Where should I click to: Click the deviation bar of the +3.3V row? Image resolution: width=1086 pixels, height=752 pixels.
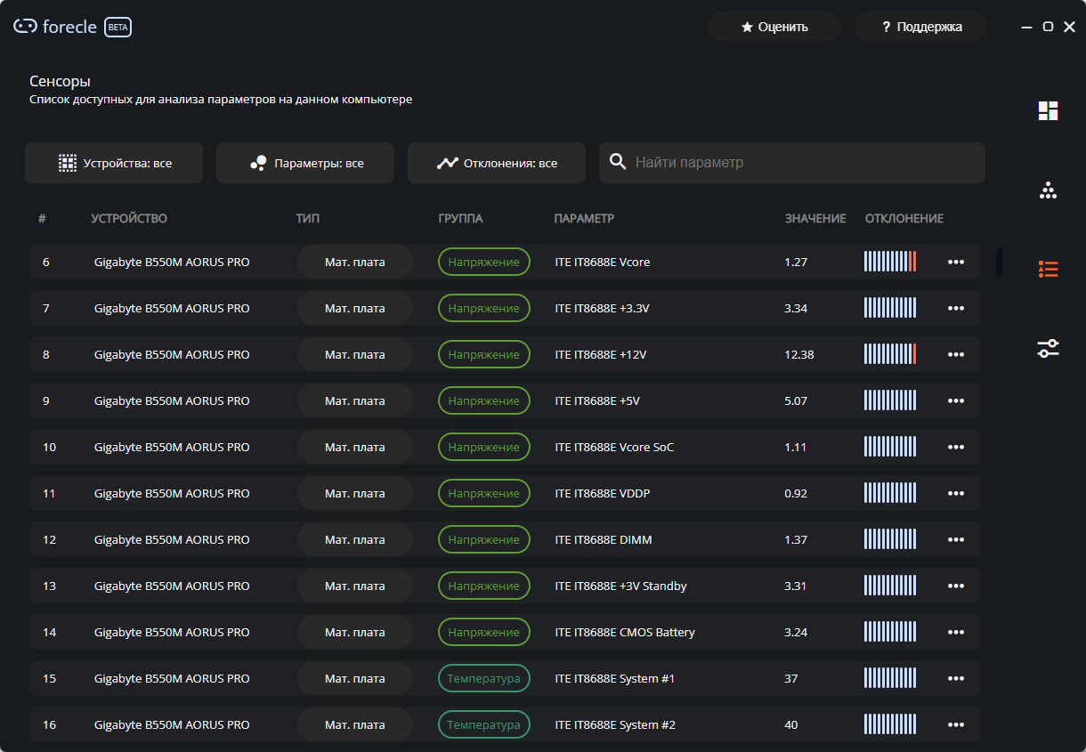pos(890,308)
